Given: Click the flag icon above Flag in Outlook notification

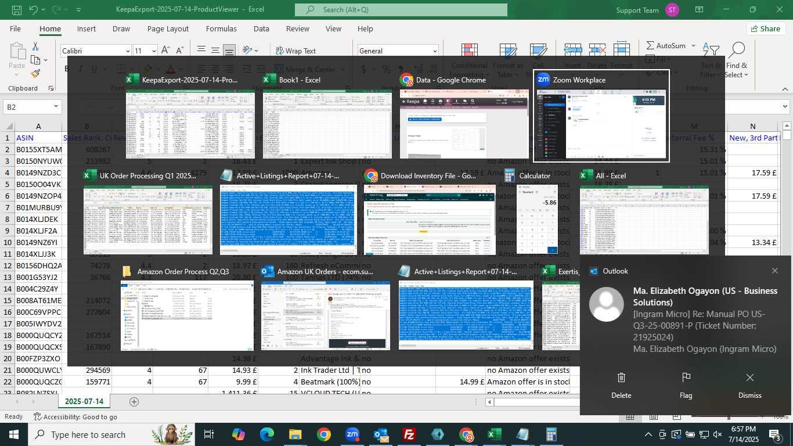Looking at the screenshot, I should point(686,377).
